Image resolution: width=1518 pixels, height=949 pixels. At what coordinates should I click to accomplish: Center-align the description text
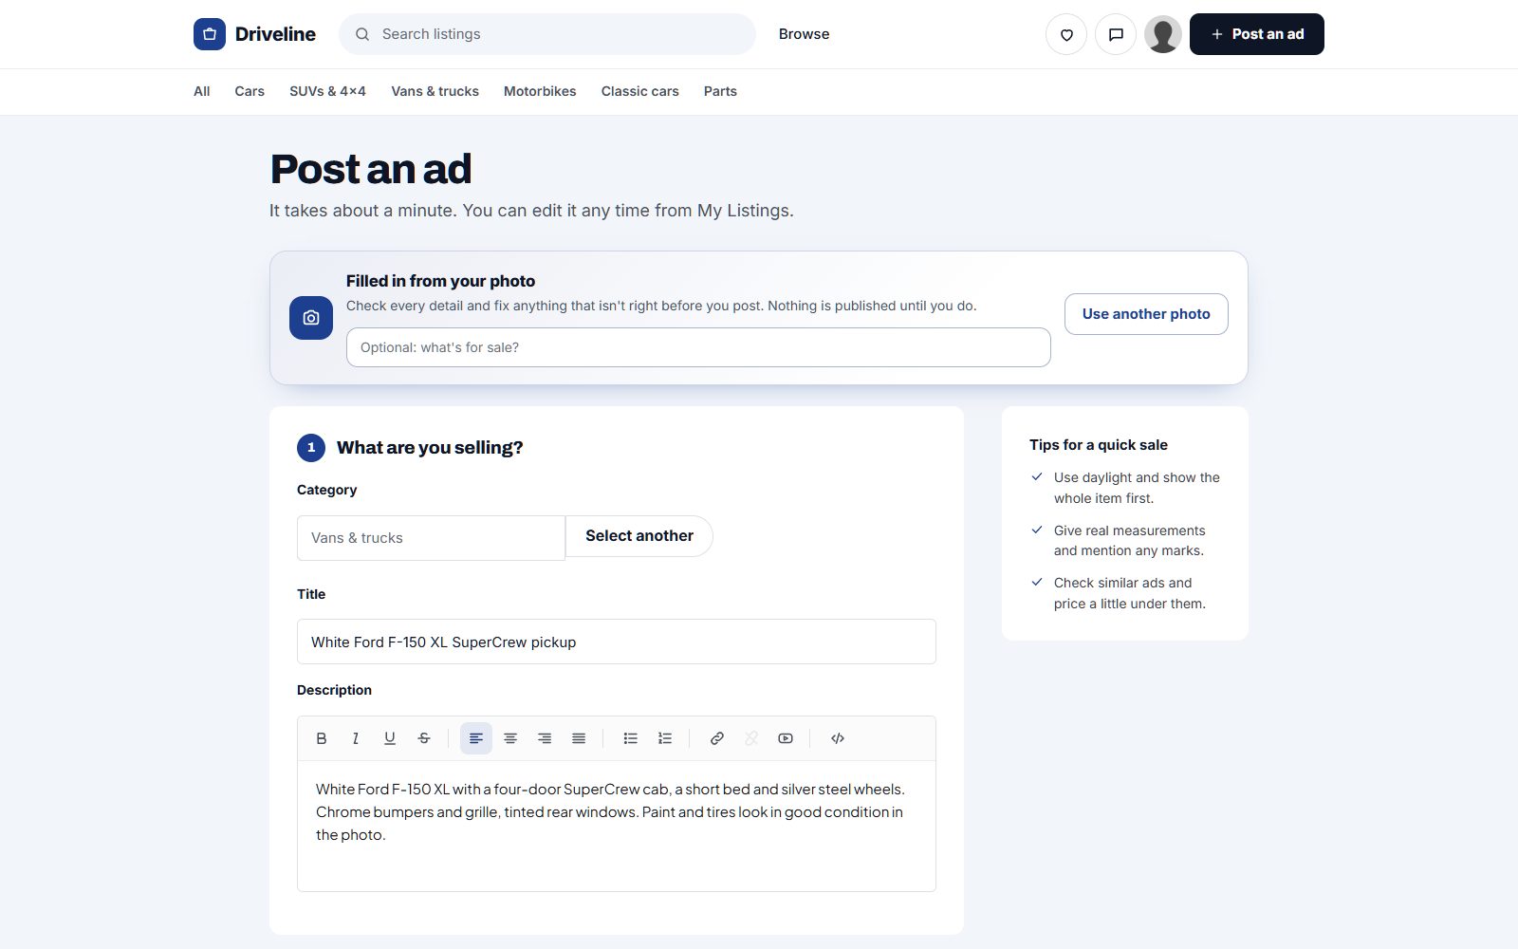click(x=510, y=738)
